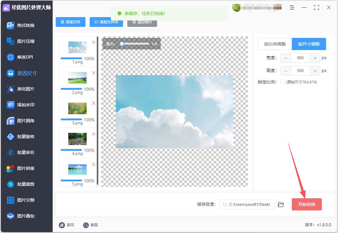This screenshot has width=338, height=233.
Task: Increase the 高度 height value with plus
Action: pos(315,71)
